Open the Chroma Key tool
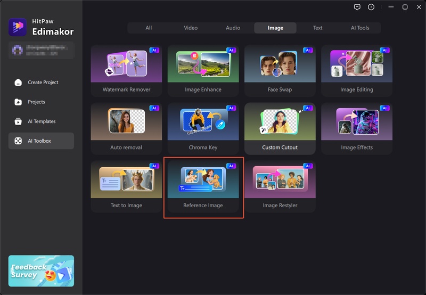 click(x=203, y=128)
